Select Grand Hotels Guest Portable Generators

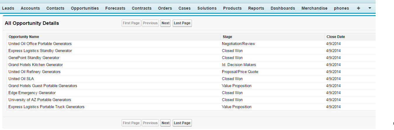(x=43, y=86)
